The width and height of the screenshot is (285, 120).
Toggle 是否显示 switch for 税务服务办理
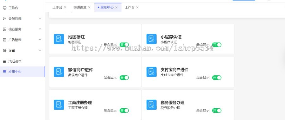pos(217,111)
